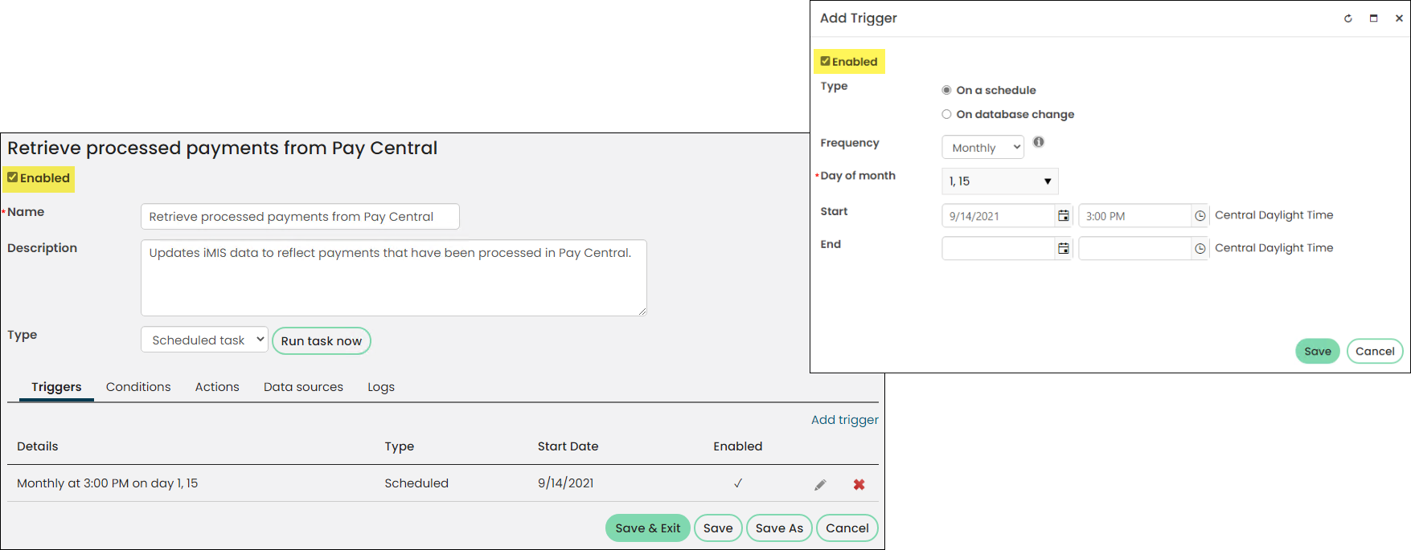The width and height of the screenshot is (1411, 550).
Task: Open the End date calendar picker
Action: 1064,249
